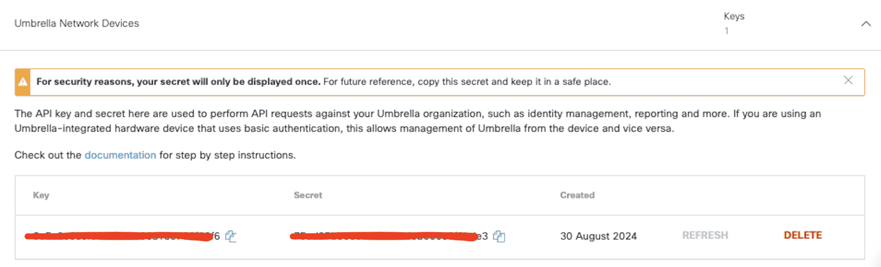Click the Secret column header
This screenshot has height=267, width=881.
point(307,195)
